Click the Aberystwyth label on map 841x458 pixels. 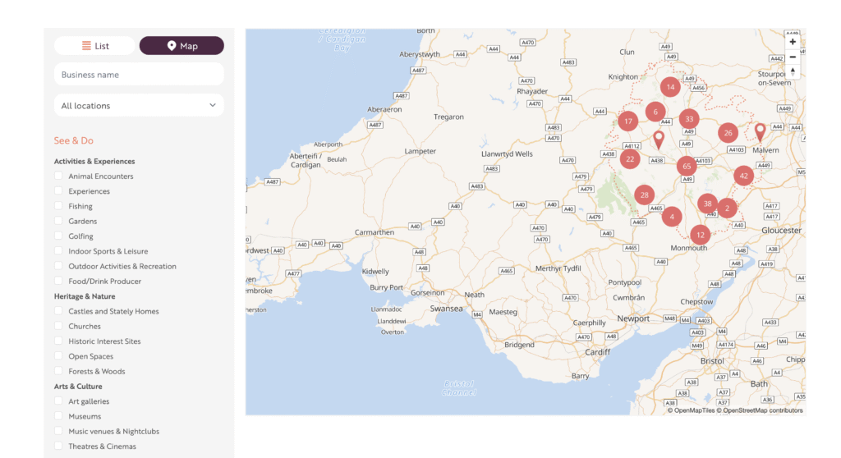coord(420,54)
